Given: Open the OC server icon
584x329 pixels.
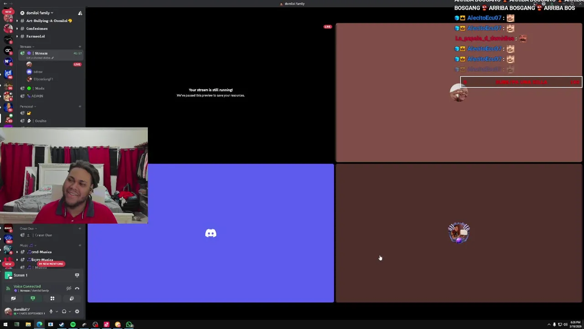Looking at the screenshot, I should [8, 50].
